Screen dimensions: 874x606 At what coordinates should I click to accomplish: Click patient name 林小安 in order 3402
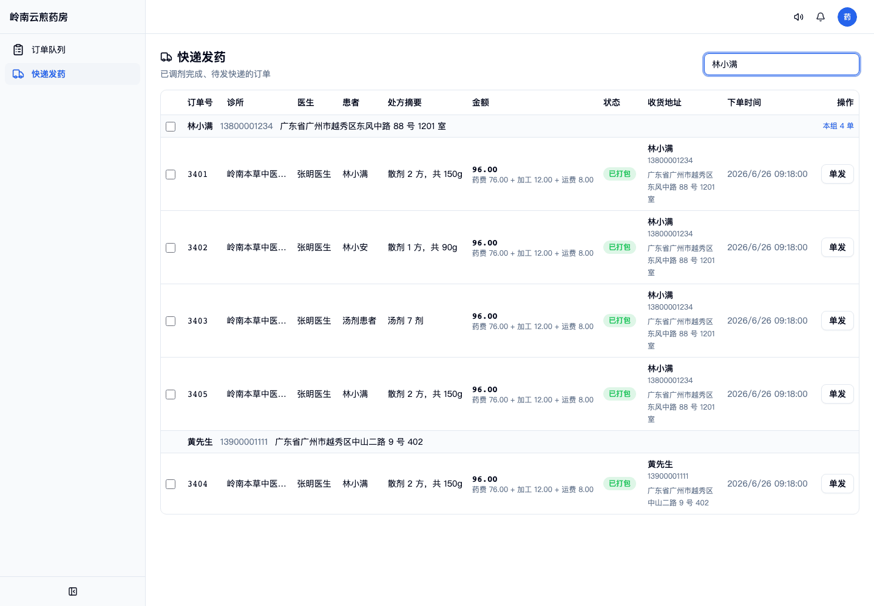(355, 247)
